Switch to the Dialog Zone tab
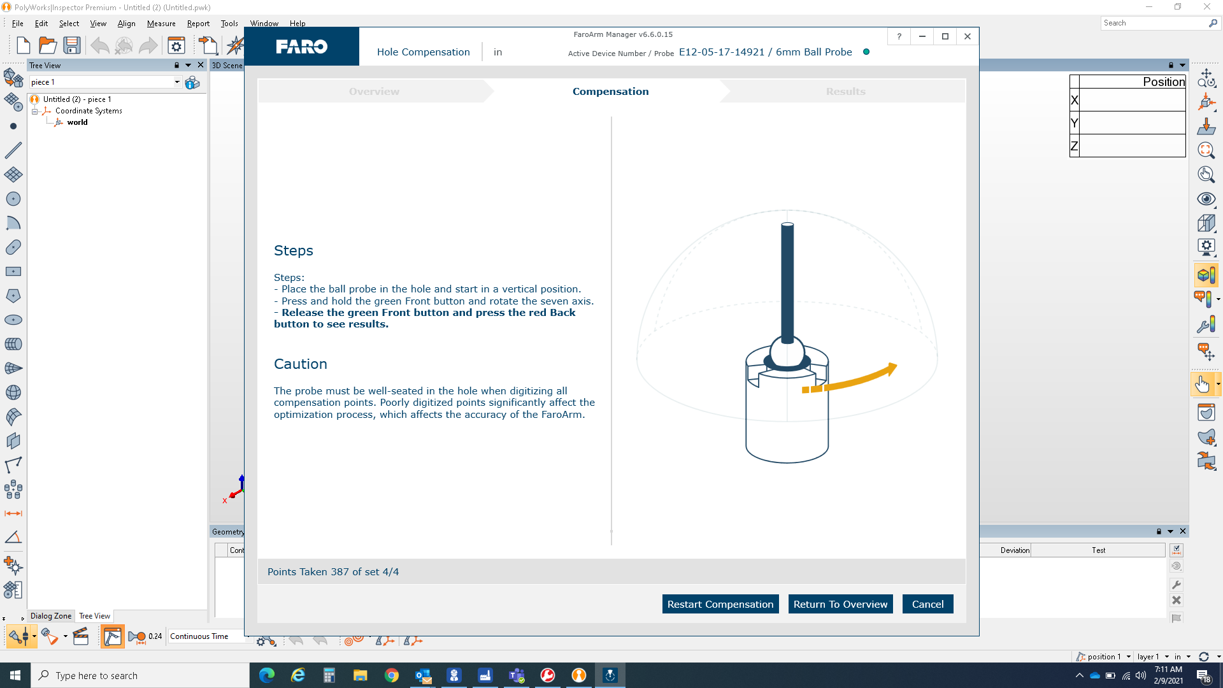This screenshot has height=688, width=1223. [x=50, y=616]
